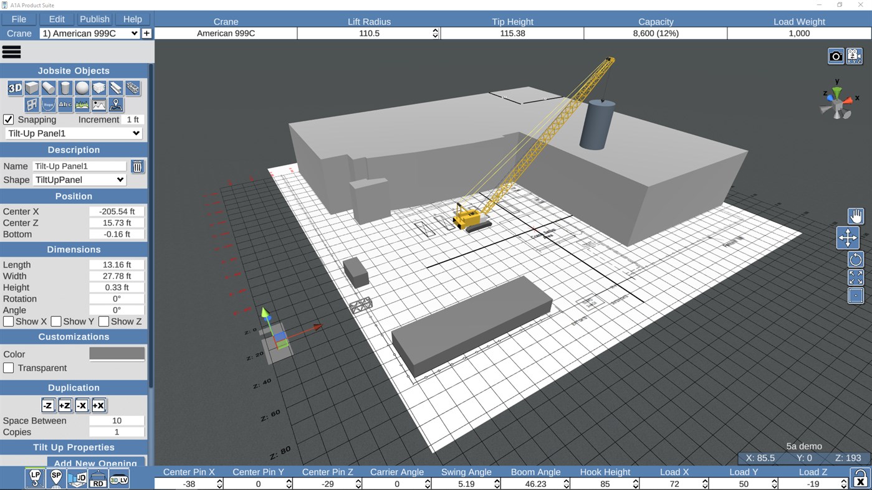872x490 pixels.
Task: Select the hand pan tool
Action: pyautogui.click(x=856, y=216)
